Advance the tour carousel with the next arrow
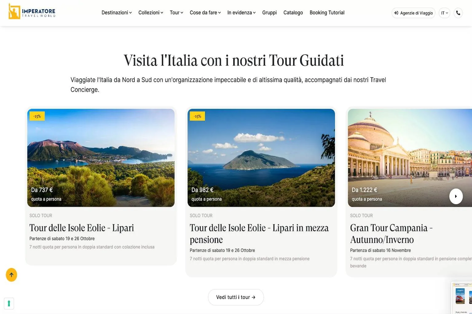The image size is (472, 314). [456, 196]
